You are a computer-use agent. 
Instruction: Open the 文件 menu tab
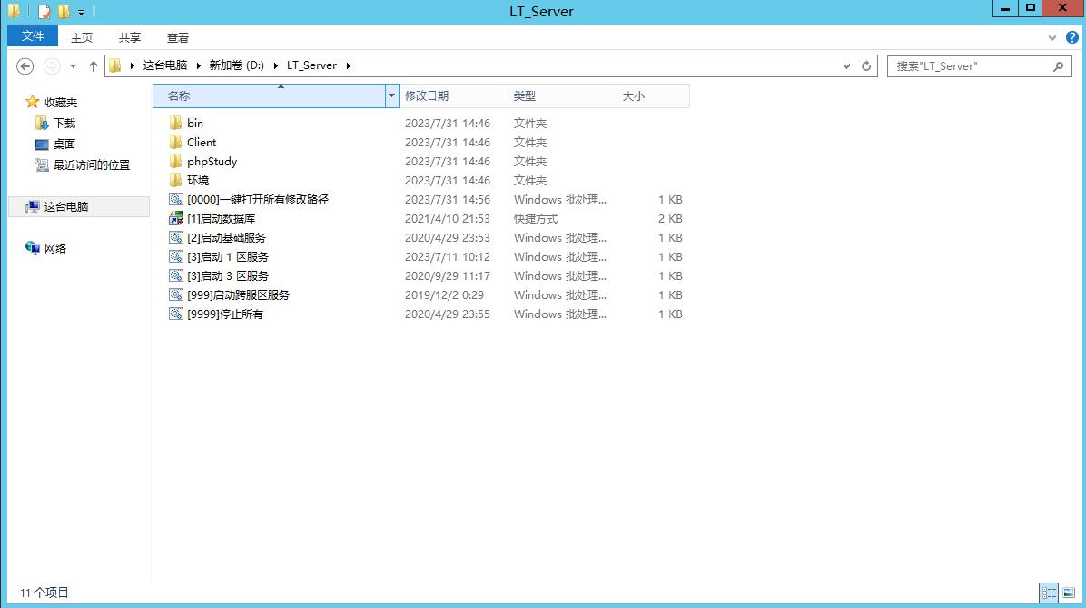pyautogui.click(x=33, y=36)
